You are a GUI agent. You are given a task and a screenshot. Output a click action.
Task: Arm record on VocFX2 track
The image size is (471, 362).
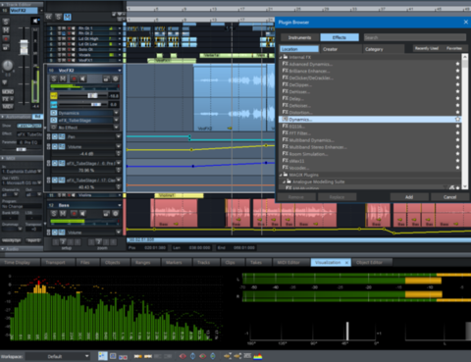click(x=74, y=78)
